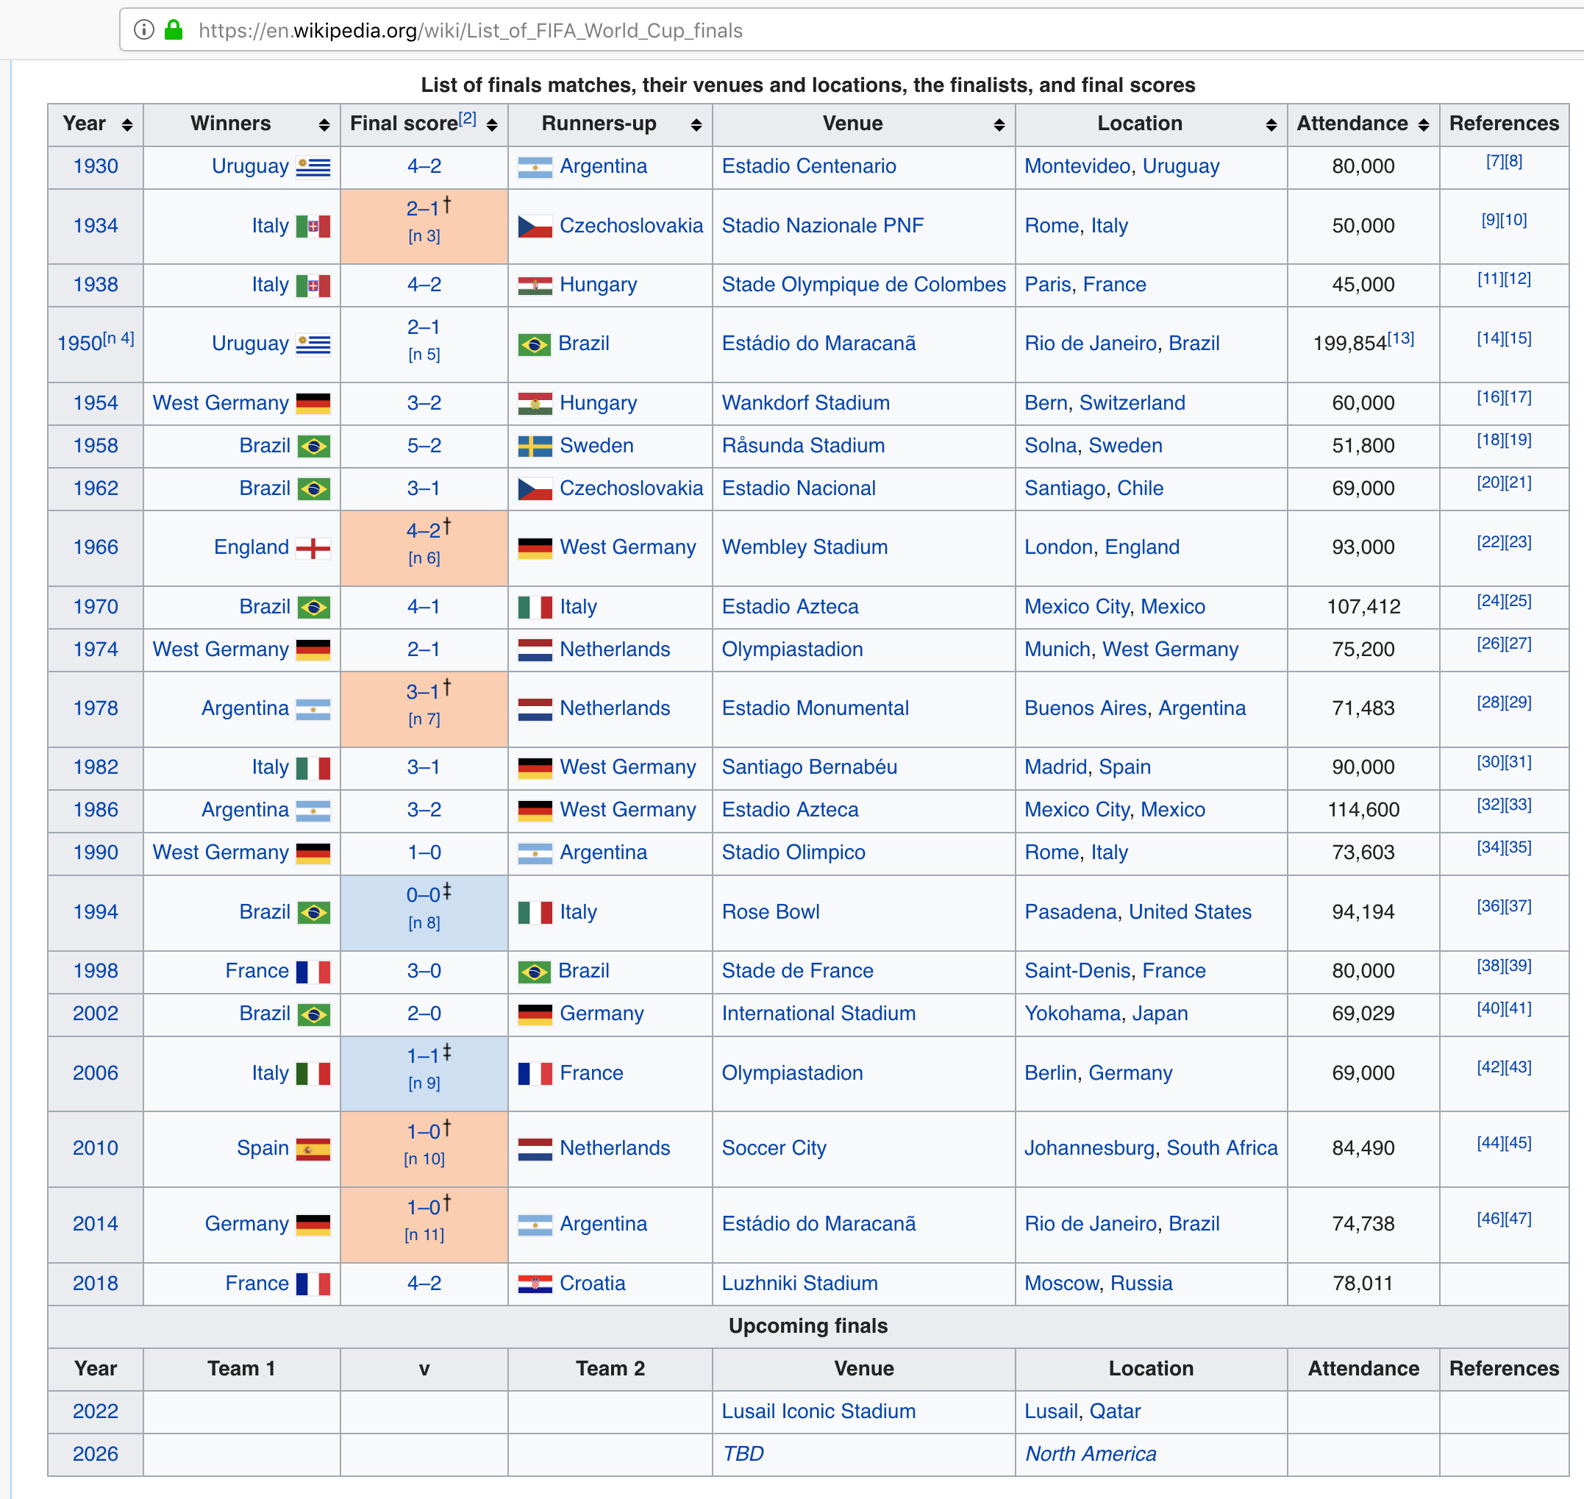Open Luzhniki Stadium link
This screenshot has width=1584, height=1499.
(x=799, y=1283)
